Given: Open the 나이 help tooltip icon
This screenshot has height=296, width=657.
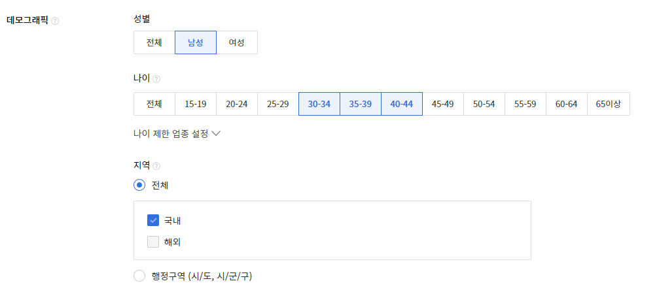Looking at the screenshot, I should [x=156, y=78].
